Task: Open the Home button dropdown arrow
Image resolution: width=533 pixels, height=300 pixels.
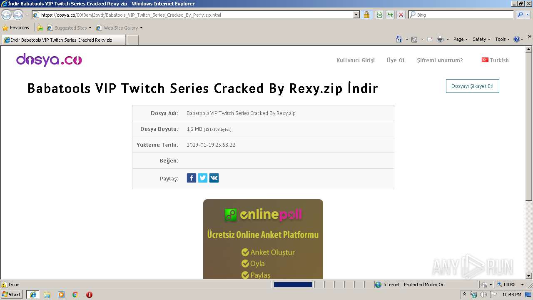Action: [x=407, y=39]
